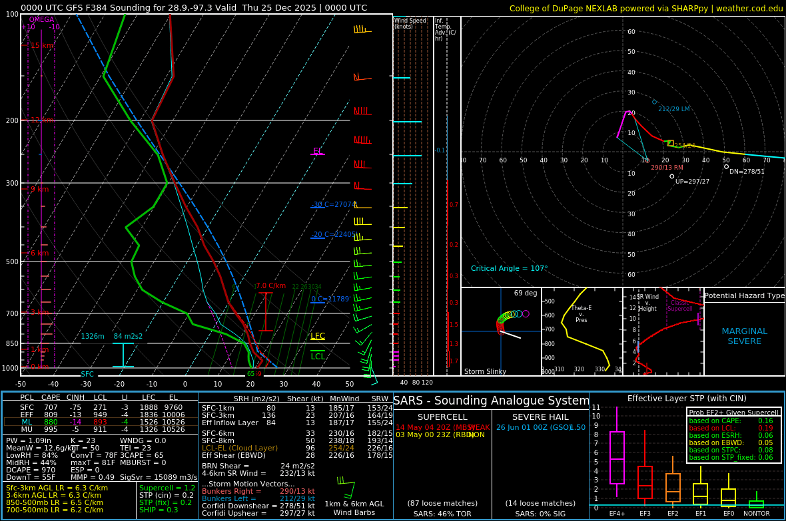Click the 'DN=278/51' Corfidi vector label
The width and height of the screenshot is (786, 521).
pyautogui.click(x=747, y=171)
